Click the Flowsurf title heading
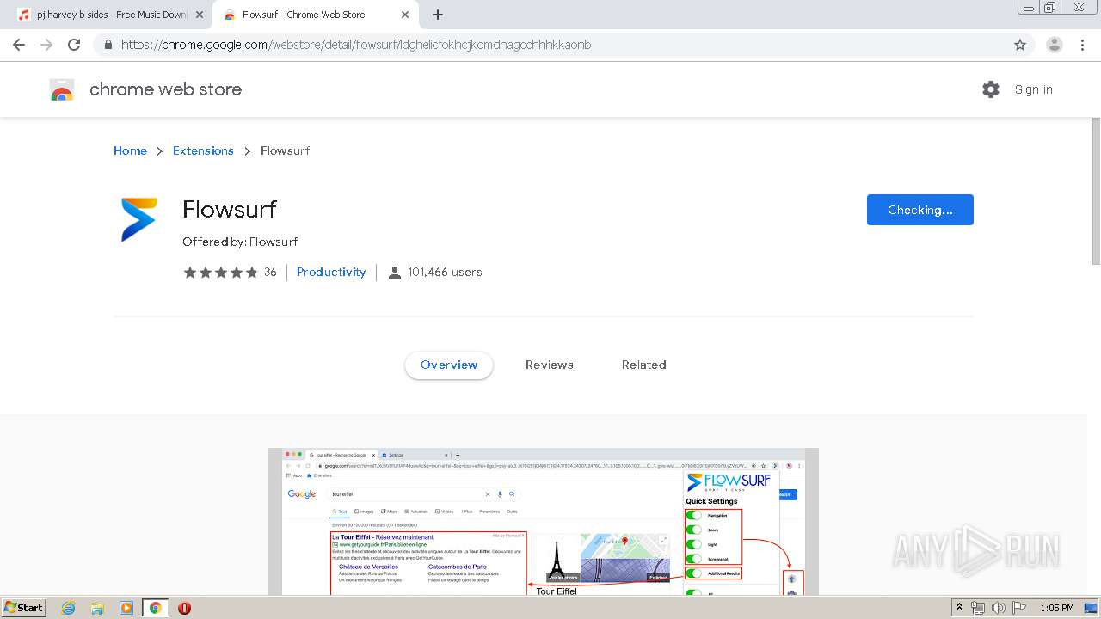 (230, 209)
